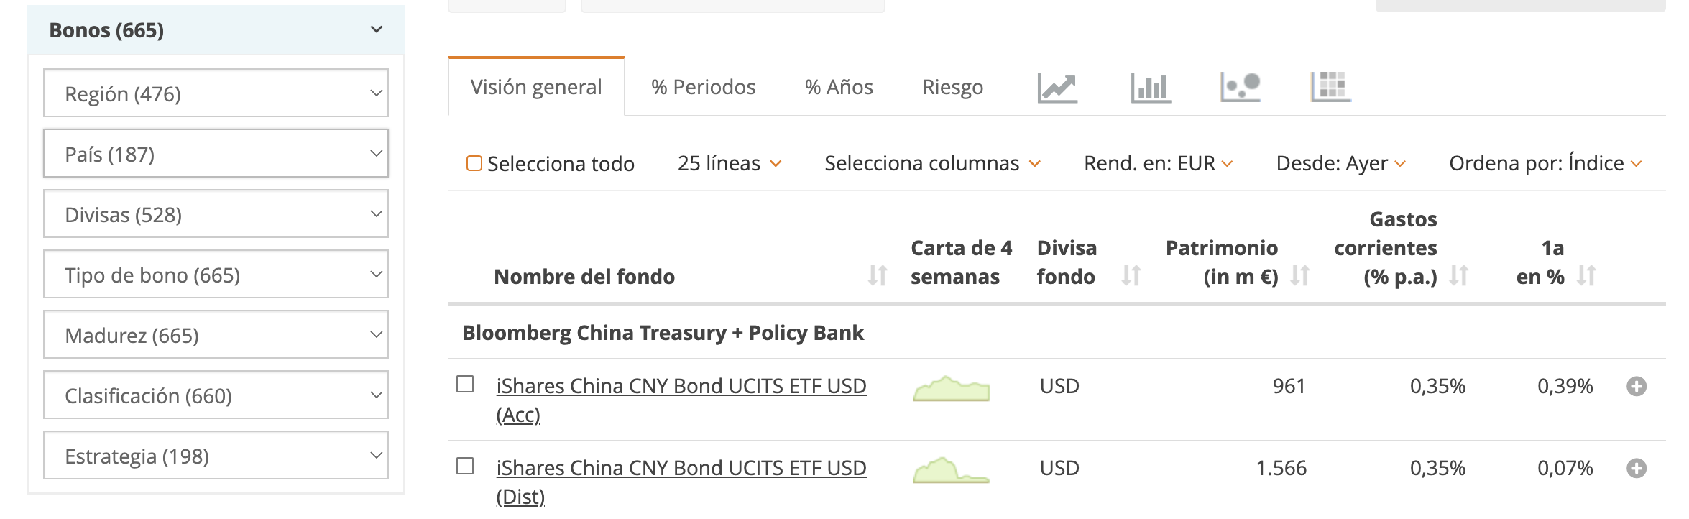Sort by Patrimonio column arrows
Screen dimensions: 1689x519
[1299, 275]
